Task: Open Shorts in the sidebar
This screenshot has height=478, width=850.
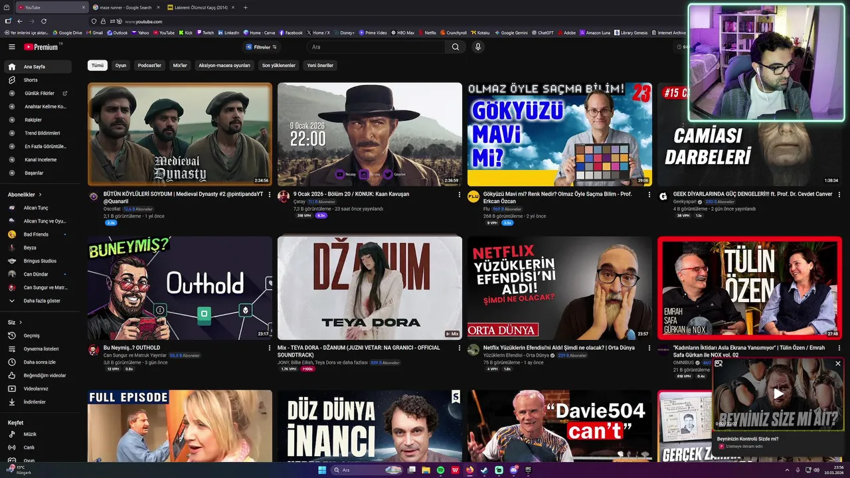Action: click(39, 80)
